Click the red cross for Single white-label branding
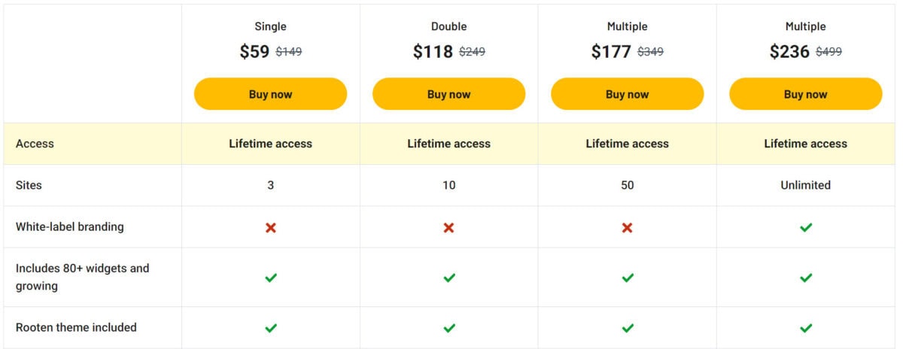Viewport: 903px width, 349px height. click(271, 227)
